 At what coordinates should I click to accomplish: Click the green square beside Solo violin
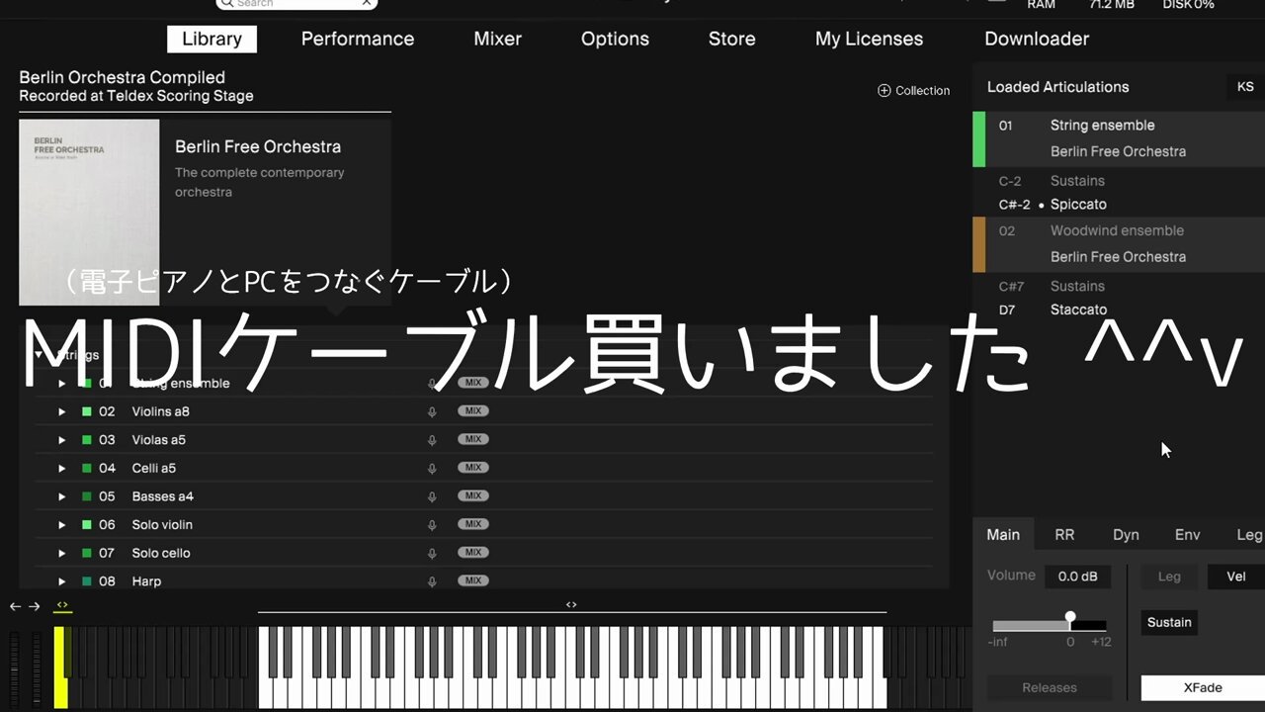87,525
